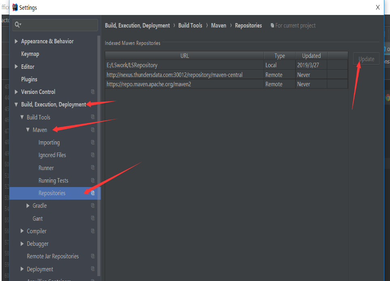This screenshot has height=281, width=390.
Task: Focus the settings search field
Action: (55, 25)
